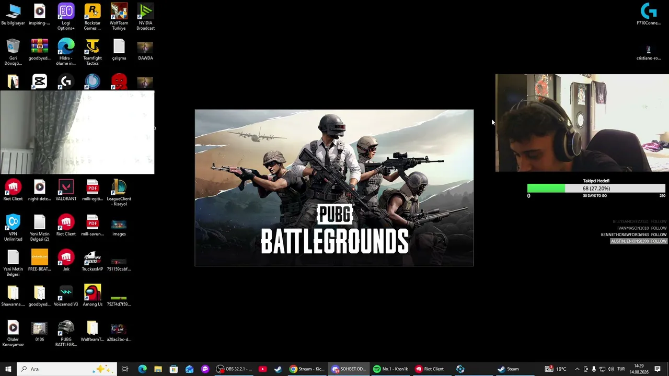
Task: Launch the Among Us desktop shortcut
Action: coord(93,296)
